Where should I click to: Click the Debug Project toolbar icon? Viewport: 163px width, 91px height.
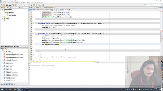[39, 5]
